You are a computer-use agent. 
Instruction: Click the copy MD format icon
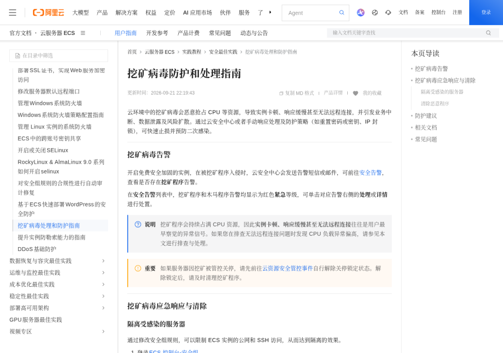pyautogui.click(x=281, y=93)
